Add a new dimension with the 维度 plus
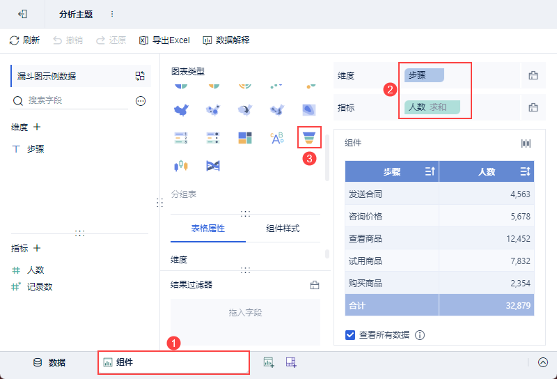This screenshot has width=557, height=379. (37, 127)
